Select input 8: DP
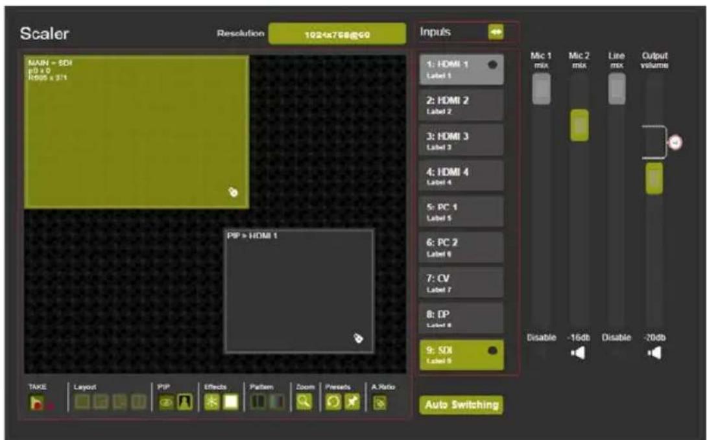Image resolution: width=707 pixels, height=440 pixels. click(x=461, y=318)
